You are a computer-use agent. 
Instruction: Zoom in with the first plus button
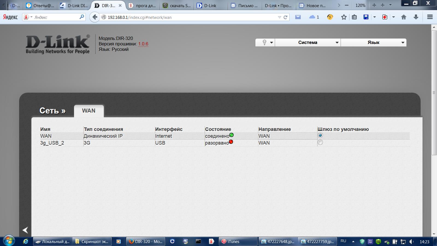pos(374,5)
